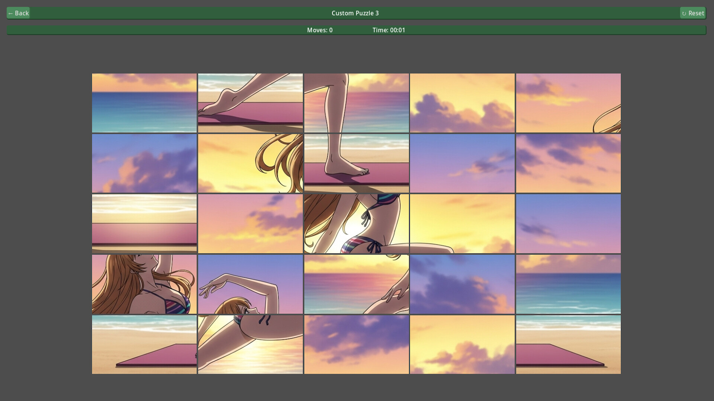
Task: Select the tile showing flowing blonde hair strands
Action: (x=250, y=163)
